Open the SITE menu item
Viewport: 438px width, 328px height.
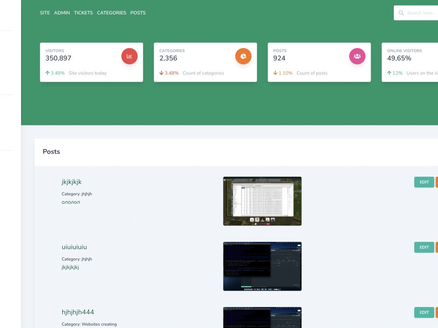45,13
